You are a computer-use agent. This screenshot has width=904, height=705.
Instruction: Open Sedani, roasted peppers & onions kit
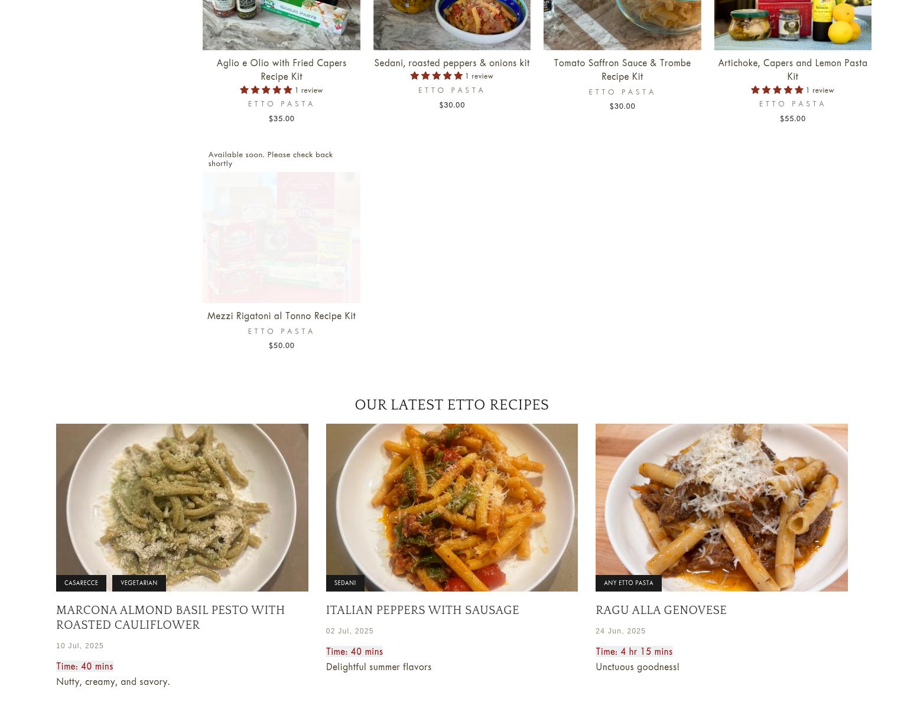pyautogui.click(x=451, y=63)
